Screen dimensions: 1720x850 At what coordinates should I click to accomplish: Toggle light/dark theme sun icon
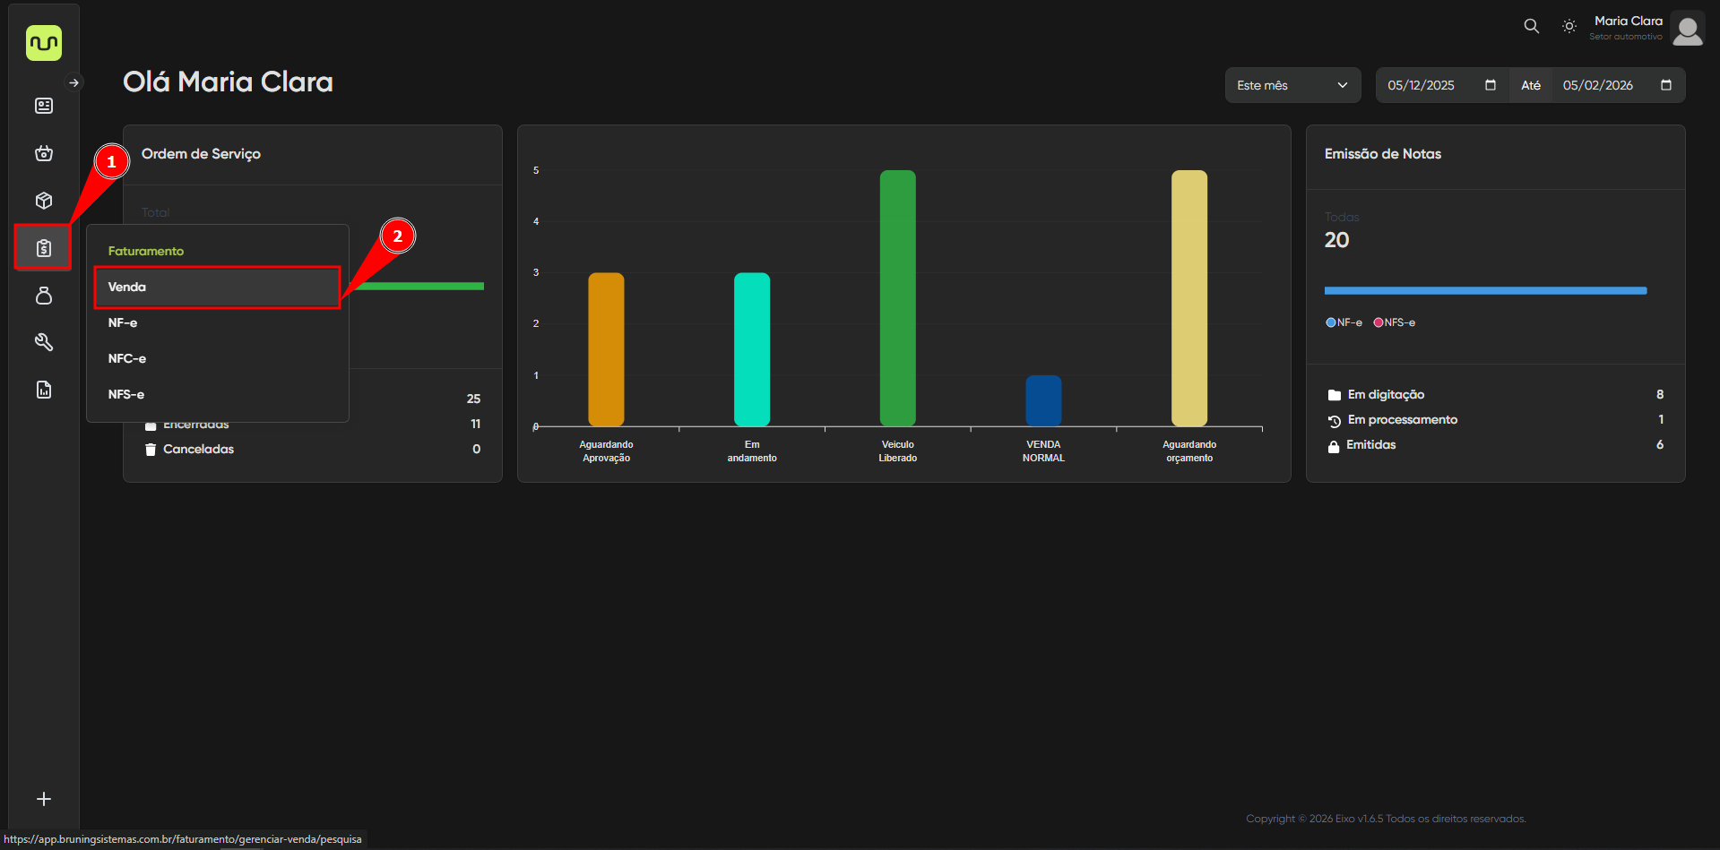pyautogui.click(x=1569, y=26)
